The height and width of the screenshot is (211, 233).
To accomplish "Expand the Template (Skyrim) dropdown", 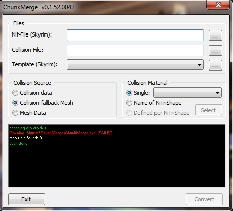I will 135,64.
